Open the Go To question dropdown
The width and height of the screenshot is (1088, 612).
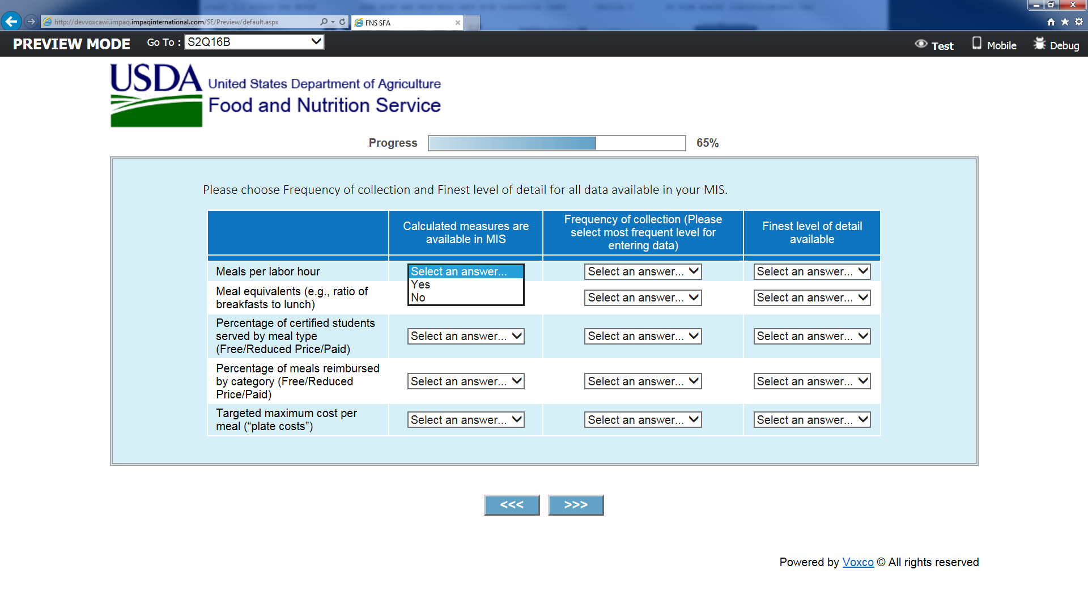point(254,42)
